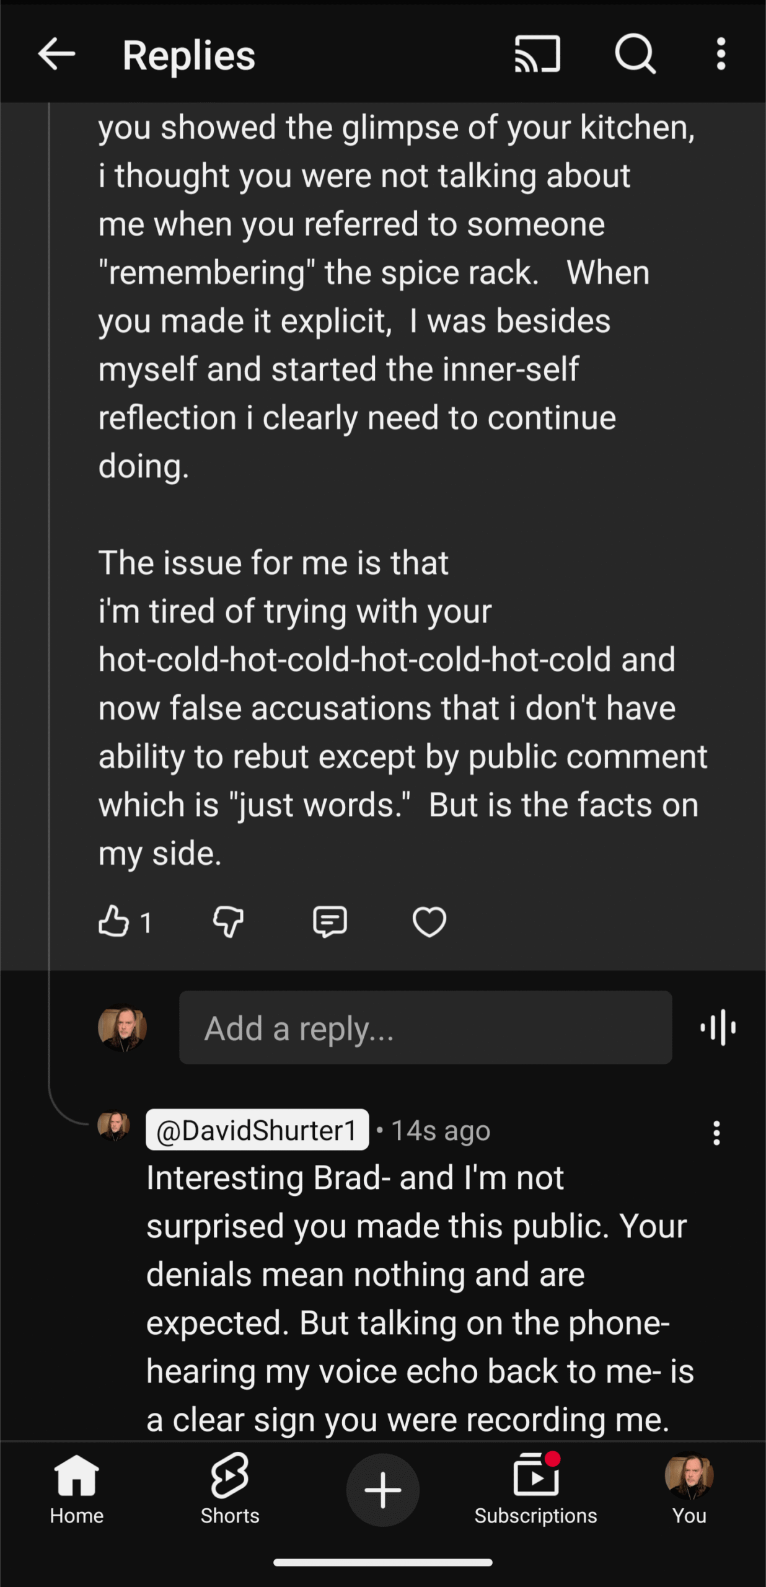
Task: Heart the comment
Action: [429, 921]
